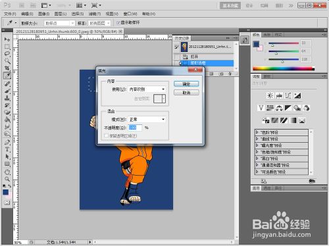Select the Pen tool
Viewport: 329px width, 246px height.
coord(7,142)
